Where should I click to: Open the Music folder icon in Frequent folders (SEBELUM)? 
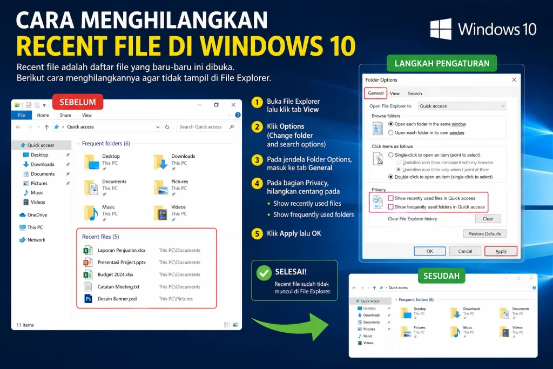(91, 213)
